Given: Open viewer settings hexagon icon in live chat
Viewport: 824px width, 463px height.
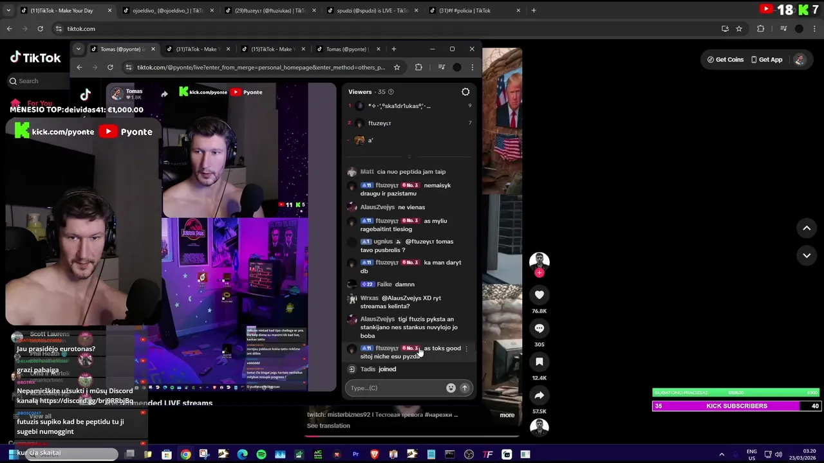Looking at the screenshot, I should [465, 92].
